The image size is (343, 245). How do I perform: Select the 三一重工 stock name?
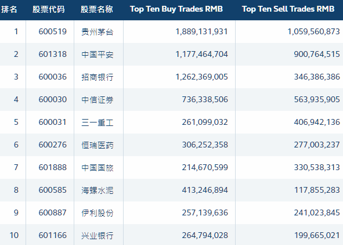point(98,123)
